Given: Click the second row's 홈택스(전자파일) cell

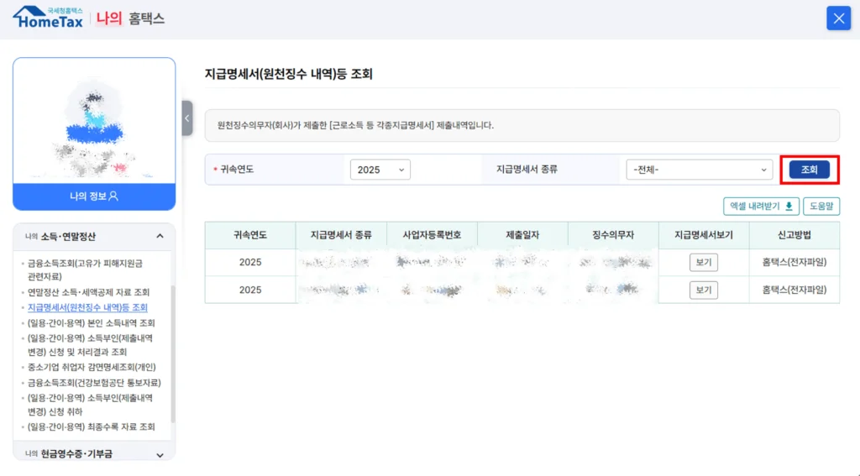Looking at the screenshot, I should click(794, 290).
